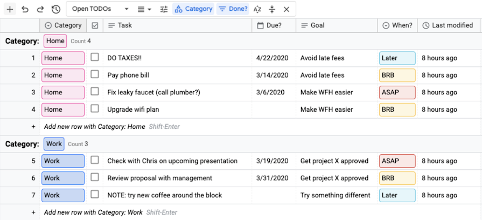Image resolution: width=482 pixels, height=220 pixels.
Task: Click the A-Z sort icon
Action: pyautogui.click(x=257, y=9)
